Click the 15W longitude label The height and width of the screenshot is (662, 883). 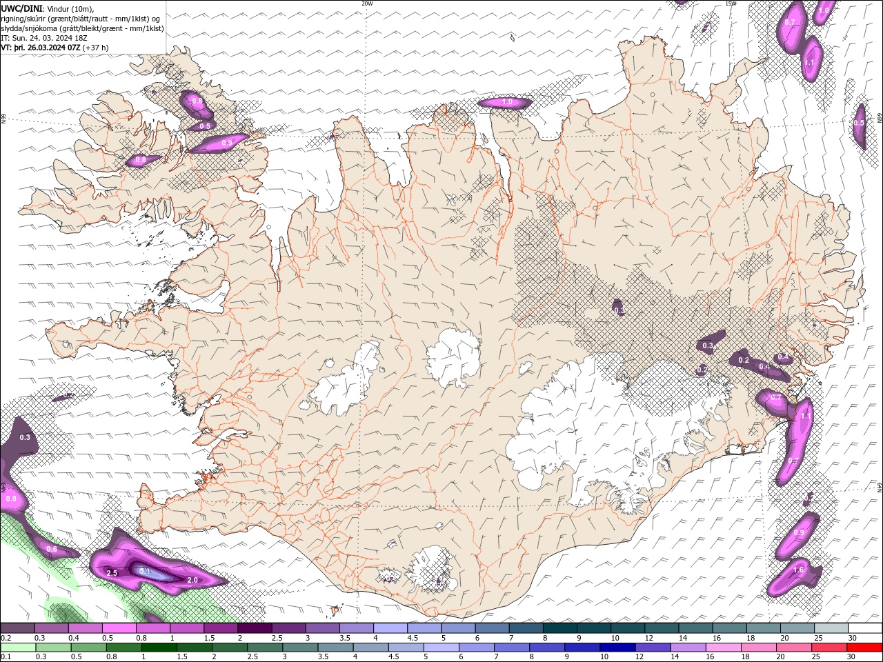coord(731,3)
